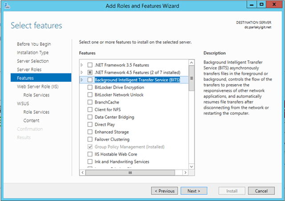
Task: Expand .NET Framework 3.5 Features node
Action: 82,65
